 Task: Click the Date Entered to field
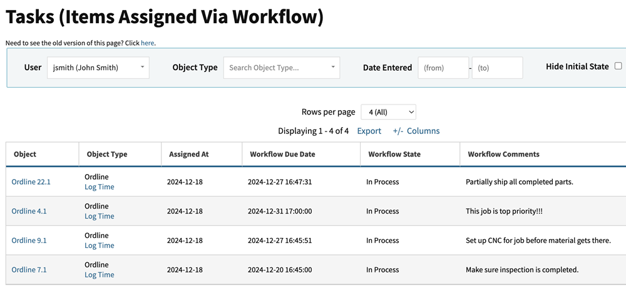497,68
